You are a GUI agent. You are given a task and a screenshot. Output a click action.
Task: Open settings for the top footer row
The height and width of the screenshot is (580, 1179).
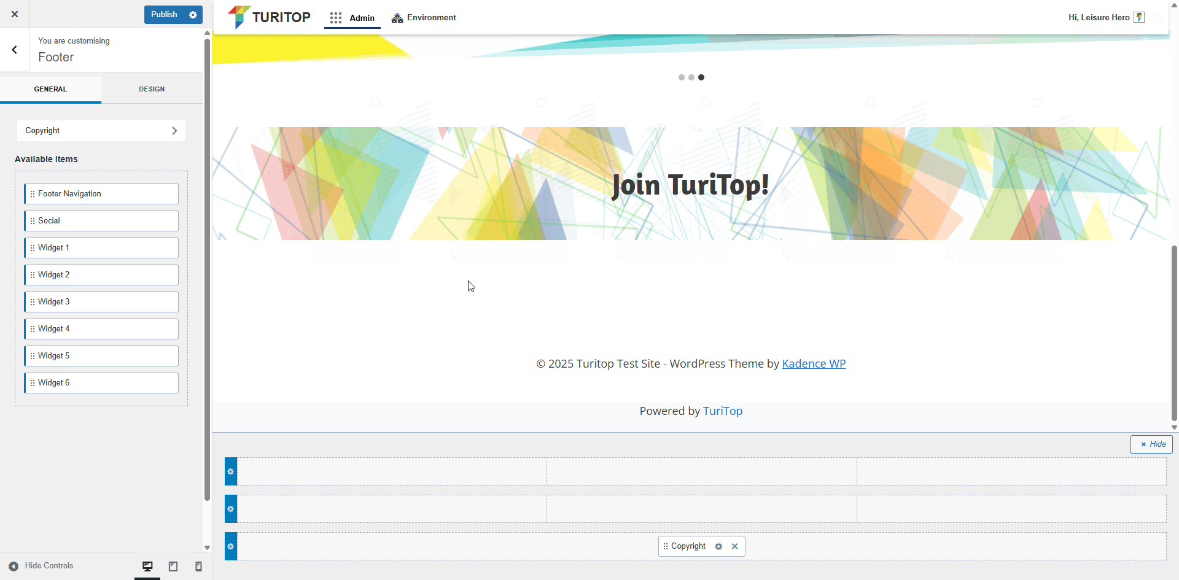pyautogui.click(x=231, y=471)
